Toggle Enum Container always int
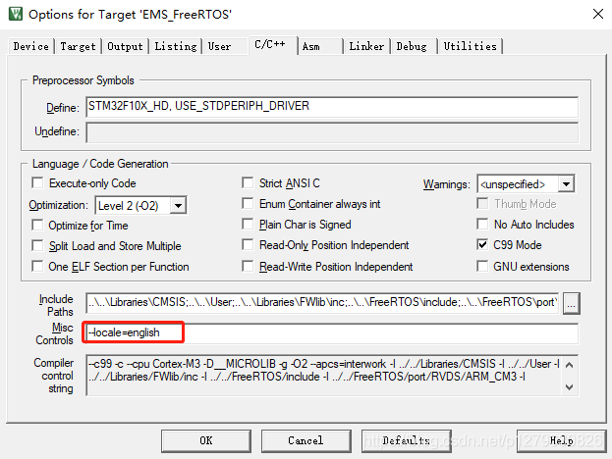This screenshot has width=612, height=459. click(x=248, y=203)
